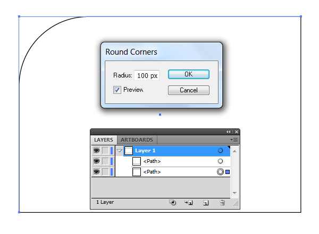This screenshot has height=234, width=319.
Task: Click the Radius input field
Action: click(147, 75)
